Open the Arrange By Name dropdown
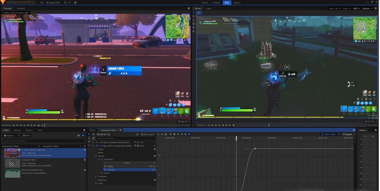Screen dimensions: 380x191 (x=21, y=146)
